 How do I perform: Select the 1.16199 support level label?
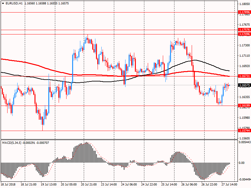(244, 101)
